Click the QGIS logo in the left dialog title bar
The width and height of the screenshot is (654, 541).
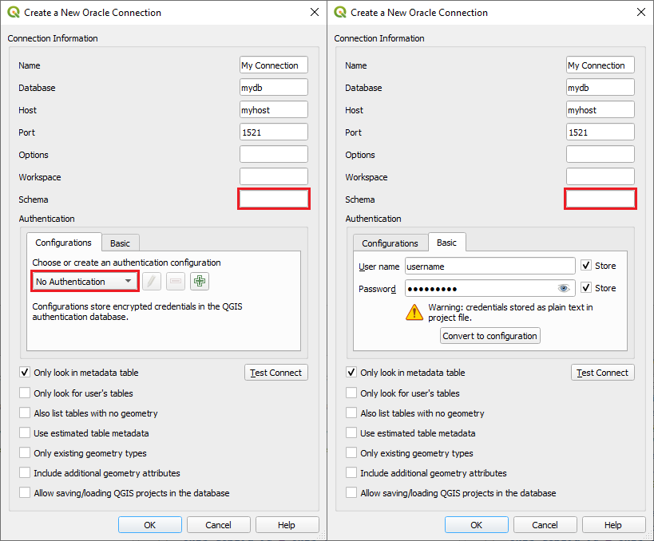[x=14, y=12]
